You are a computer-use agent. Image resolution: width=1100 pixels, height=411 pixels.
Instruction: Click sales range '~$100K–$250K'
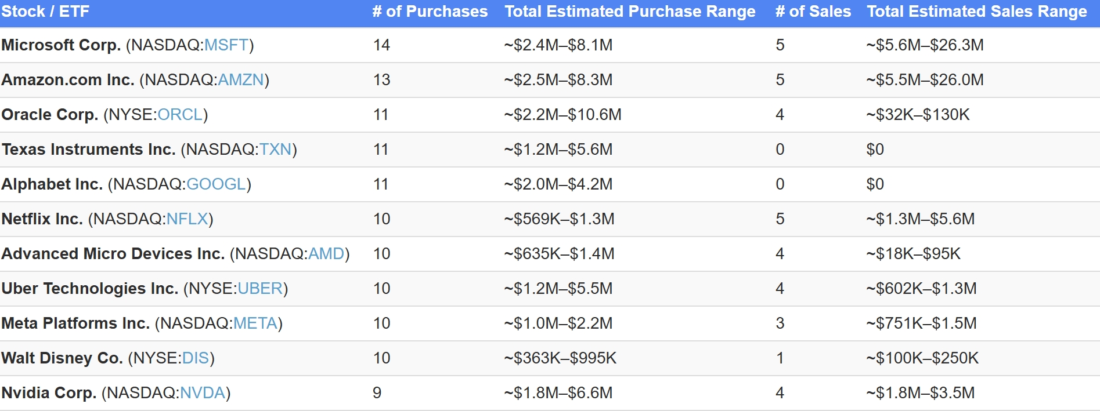click(923, 358)
